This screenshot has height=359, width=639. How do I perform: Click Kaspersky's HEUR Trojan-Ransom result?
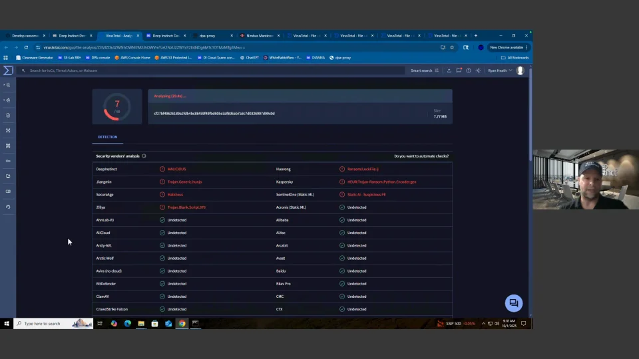click(x=382, y=182)
